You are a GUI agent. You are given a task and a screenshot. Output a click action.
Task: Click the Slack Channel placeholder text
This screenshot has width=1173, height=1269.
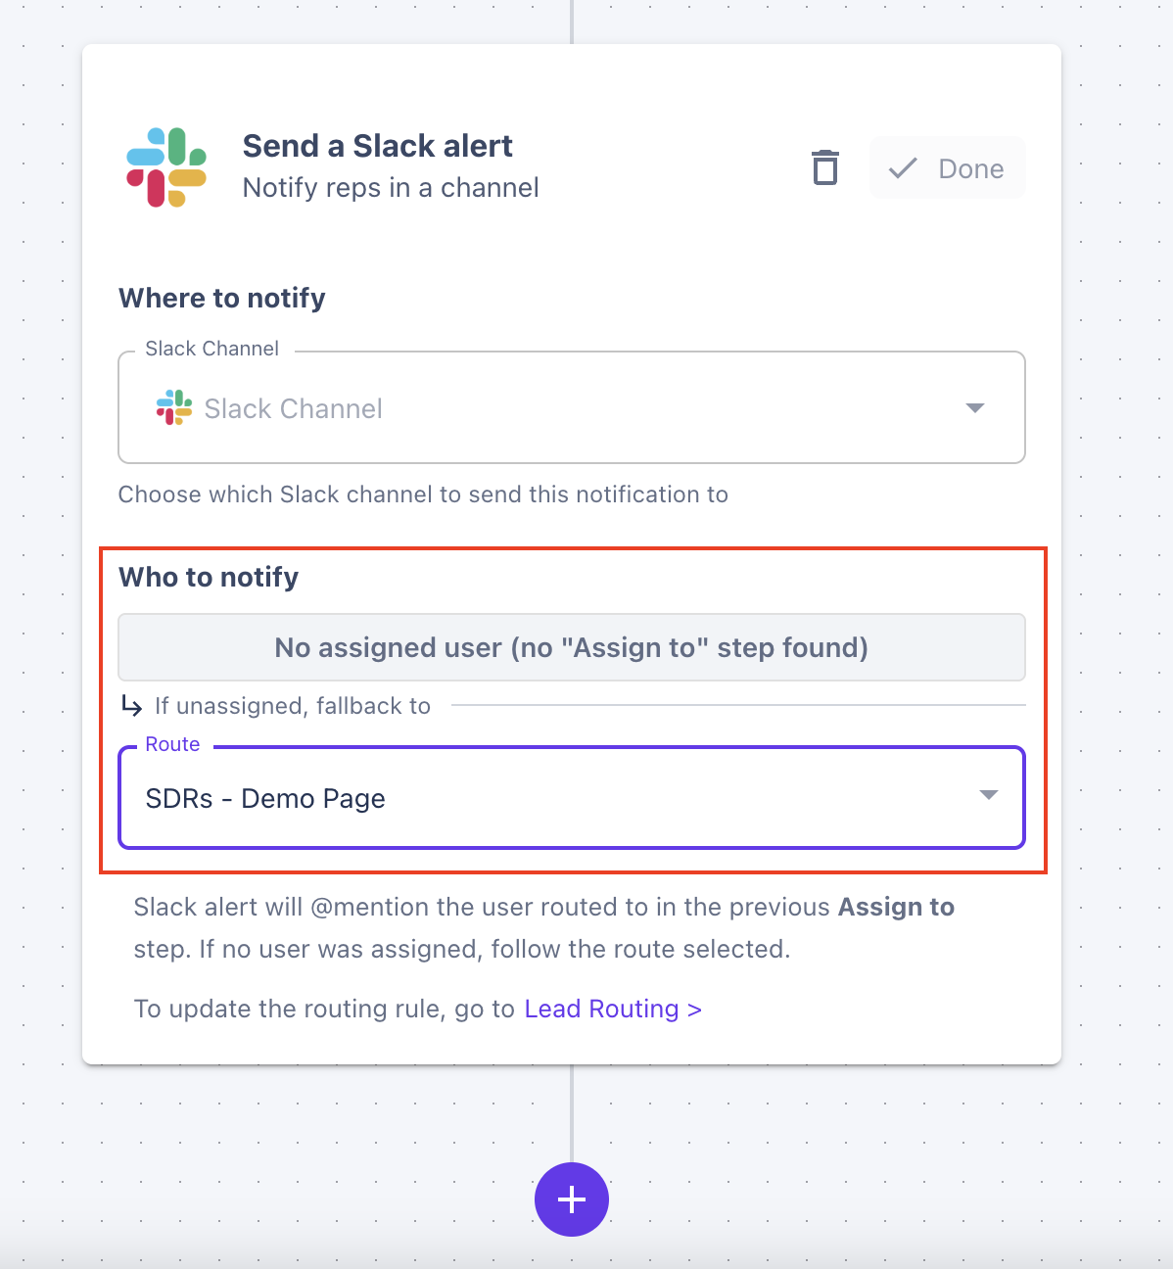pos(293,408)
